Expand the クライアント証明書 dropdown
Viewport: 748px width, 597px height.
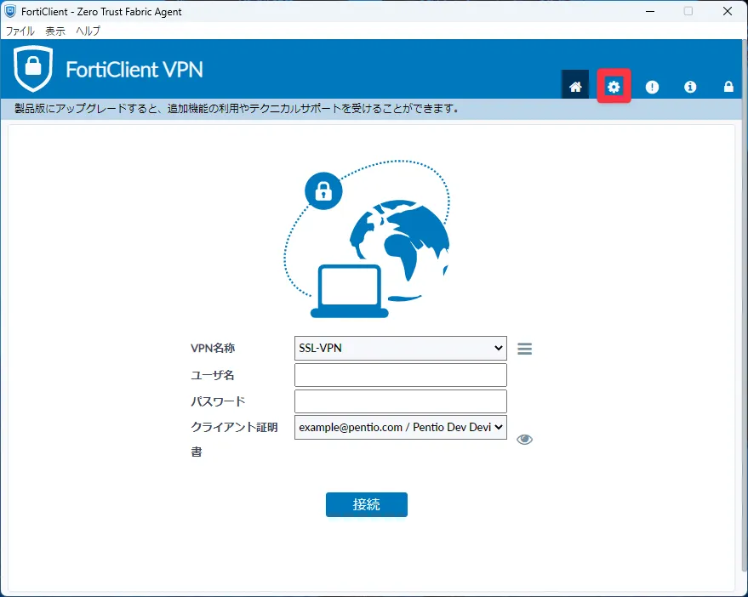(x=400, y=427)
